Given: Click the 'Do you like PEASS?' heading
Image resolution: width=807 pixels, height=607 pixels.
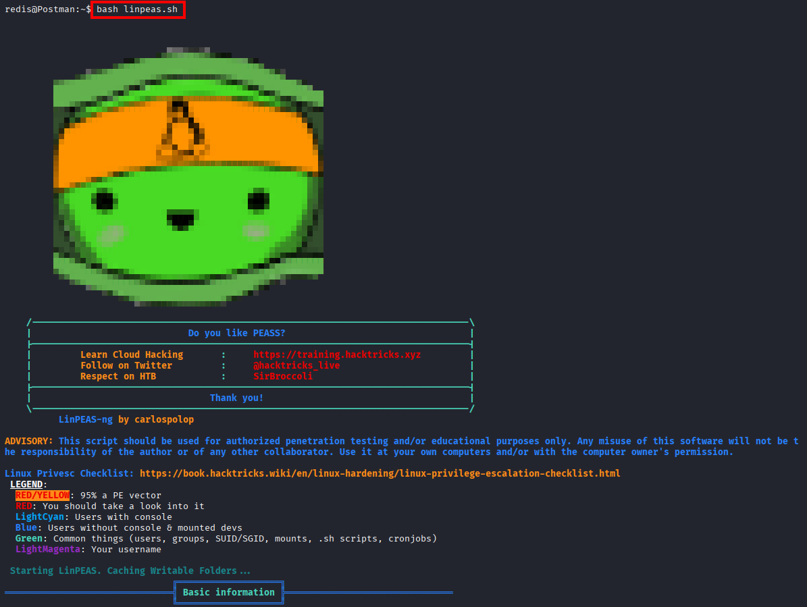Looking at the screenshot, I should pos(237,333).
